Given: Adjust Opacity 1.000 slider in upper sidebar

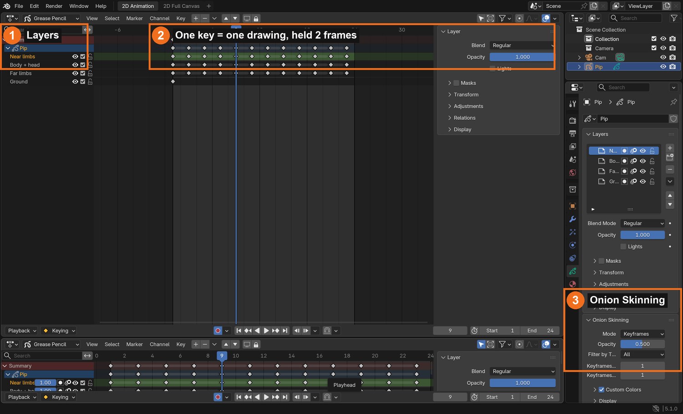Looking at the screenshot, I should [522, 57].
